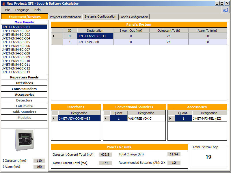Expand the Call Points section
The image size is (231, 173).
pos(24,106)
